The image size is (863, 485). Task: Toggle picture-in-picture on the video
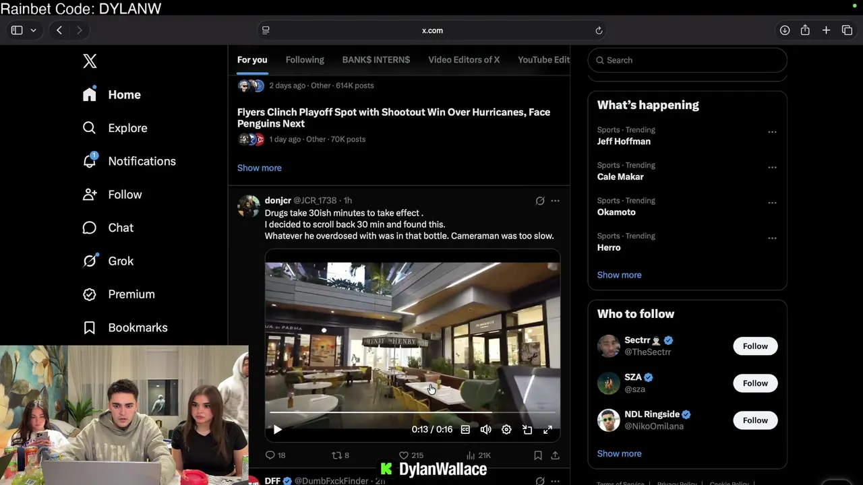(527, 430)
